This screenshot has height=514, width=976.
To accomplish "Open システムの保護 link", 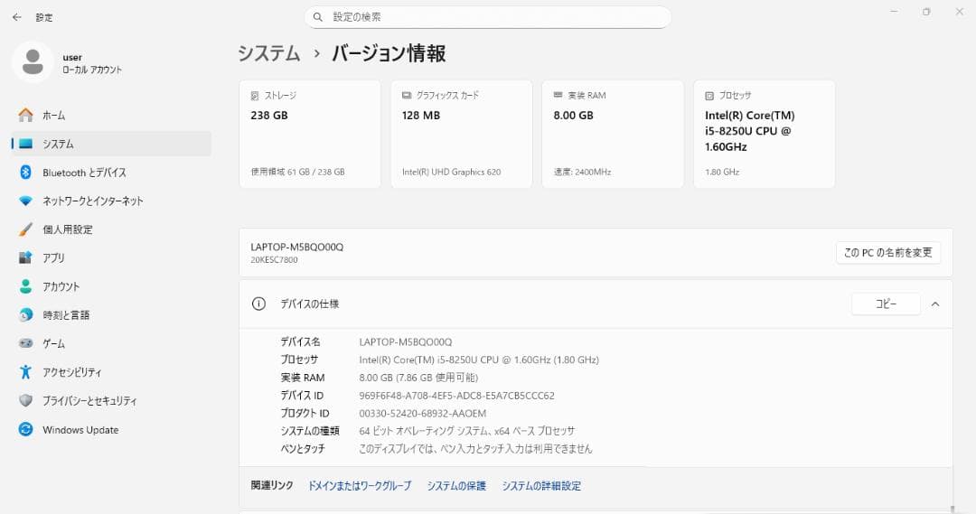I will coord(456,485).
